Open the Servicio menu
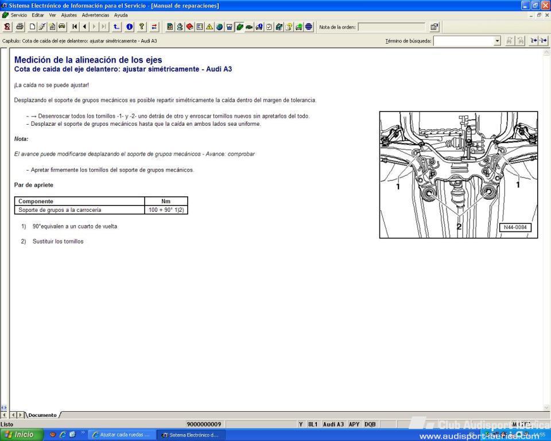 18,15
